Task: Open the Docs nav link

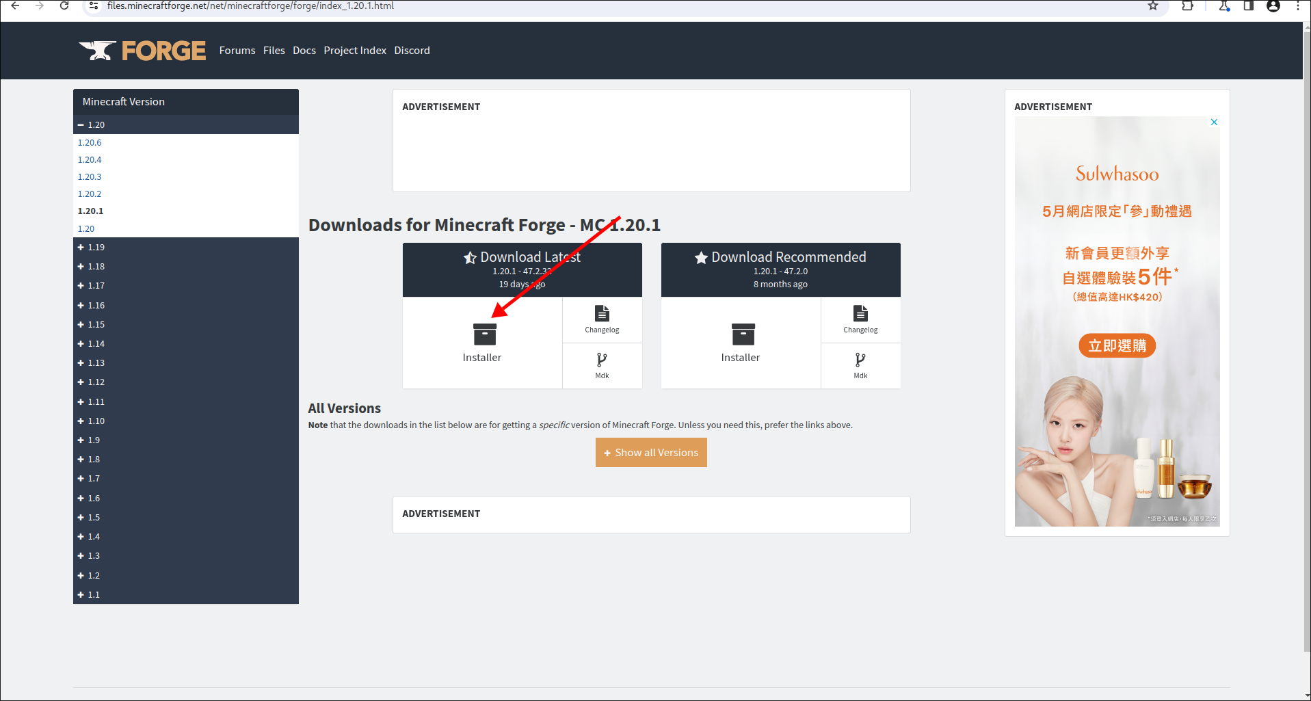Action: pos(304,51)
